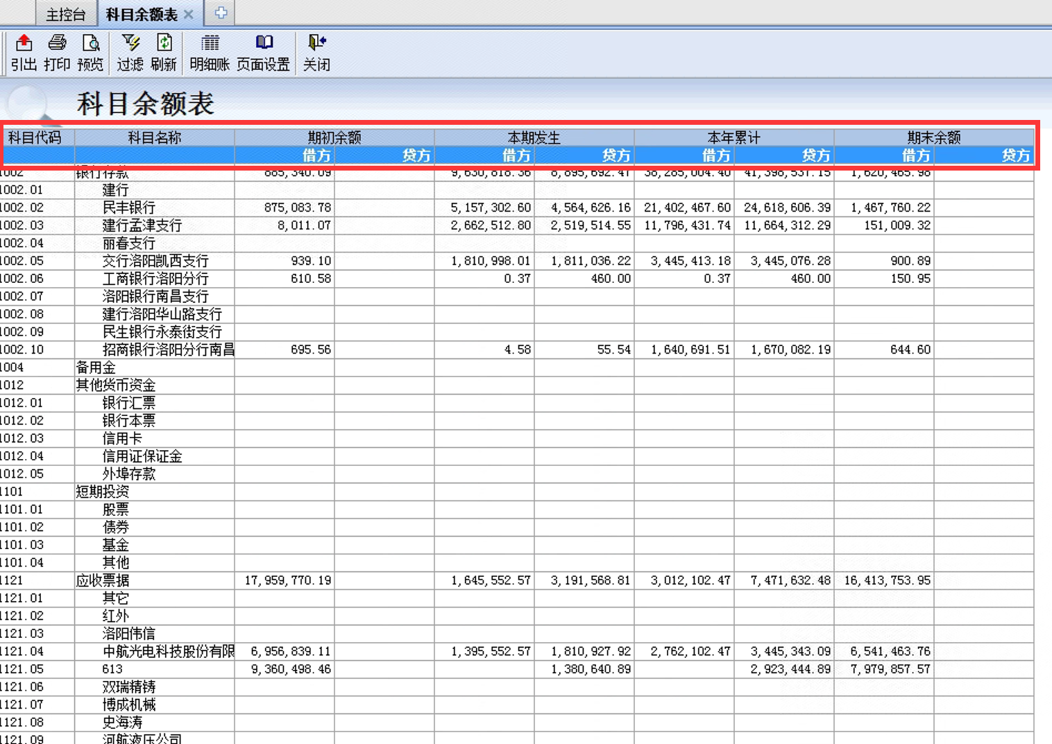
Task: Click the Close (关闭) door icon
Action: [316, 44]
